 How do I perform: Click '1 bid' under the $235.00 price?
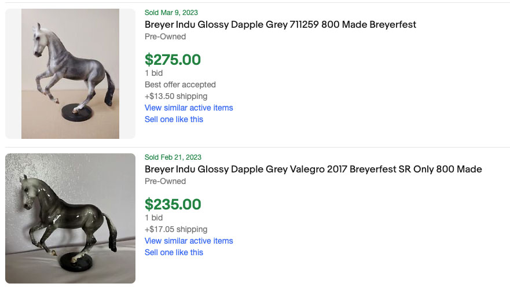point(153,218)
